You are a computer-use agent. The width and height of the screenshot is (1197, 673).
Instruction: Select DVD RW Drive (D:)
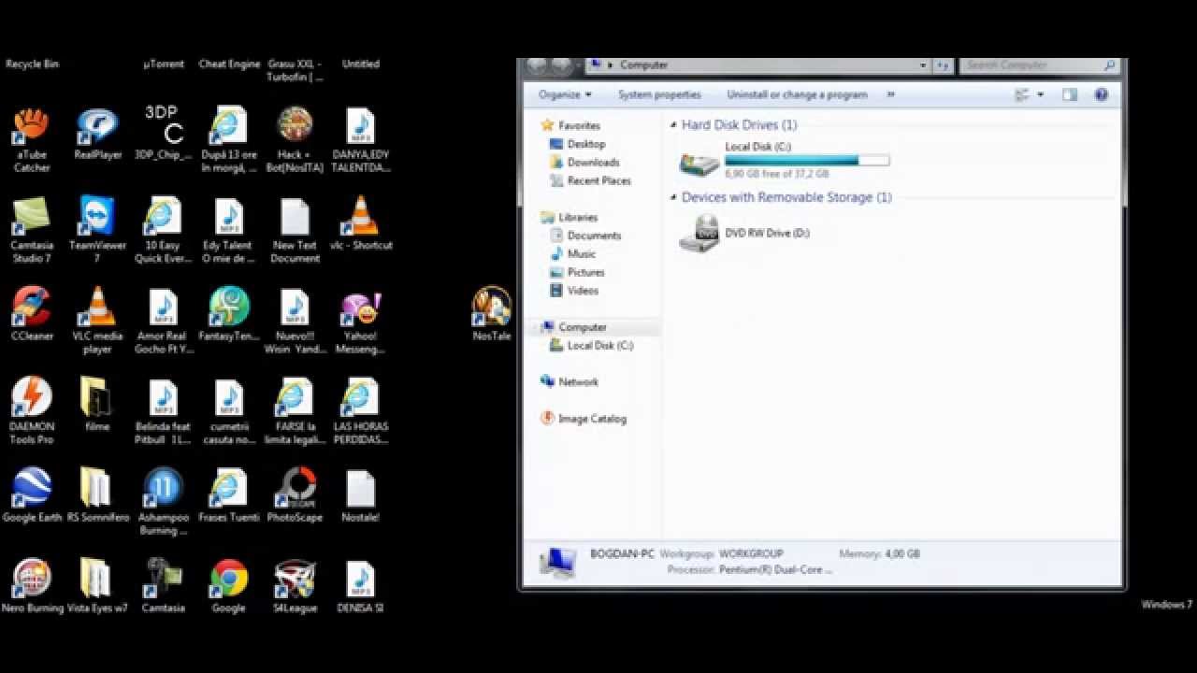(745, 234)
